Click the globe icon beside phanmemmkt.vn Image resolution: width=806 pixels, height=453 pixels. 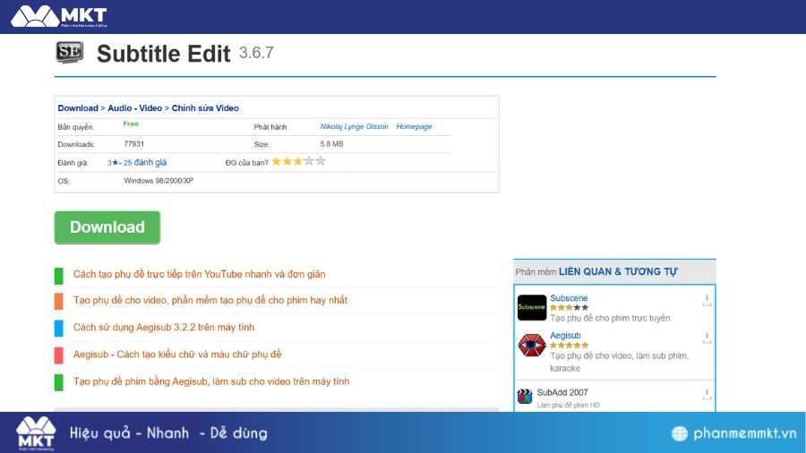pyautogui.click(x=679, y=433)
